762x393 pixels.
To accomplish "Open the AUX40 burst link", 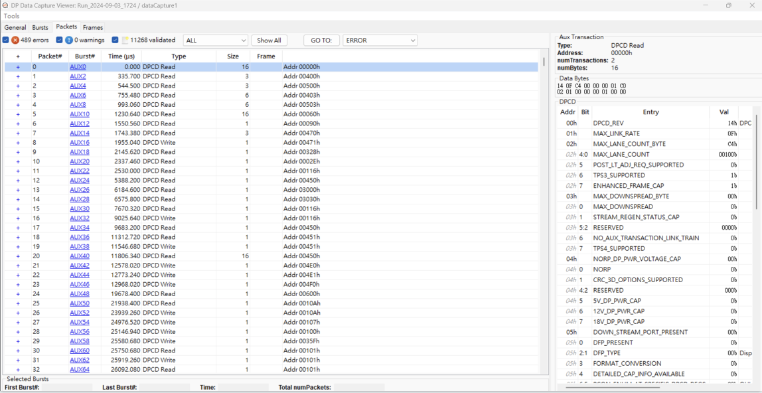I will click(x=79, y=256).
